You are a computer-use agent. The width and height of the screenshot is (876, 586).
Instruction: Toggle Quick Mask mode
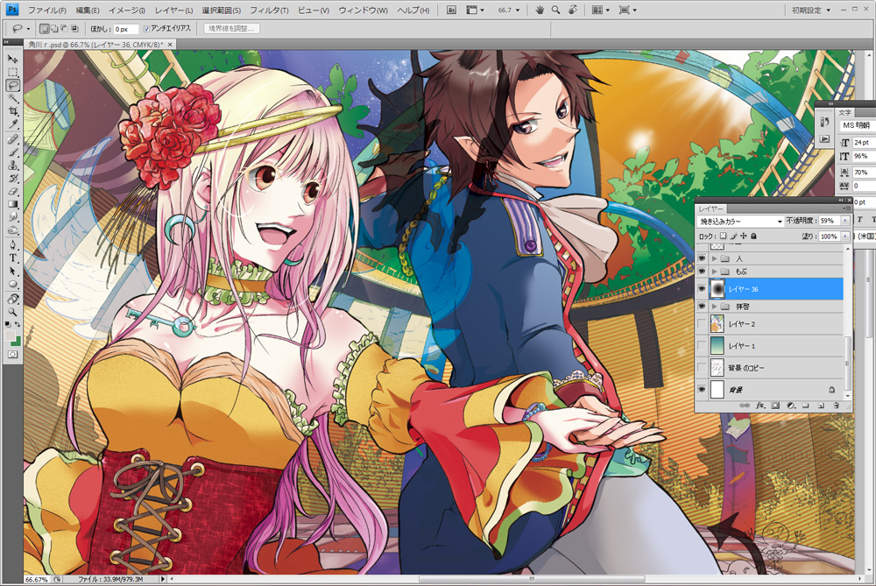pos(12,354)
